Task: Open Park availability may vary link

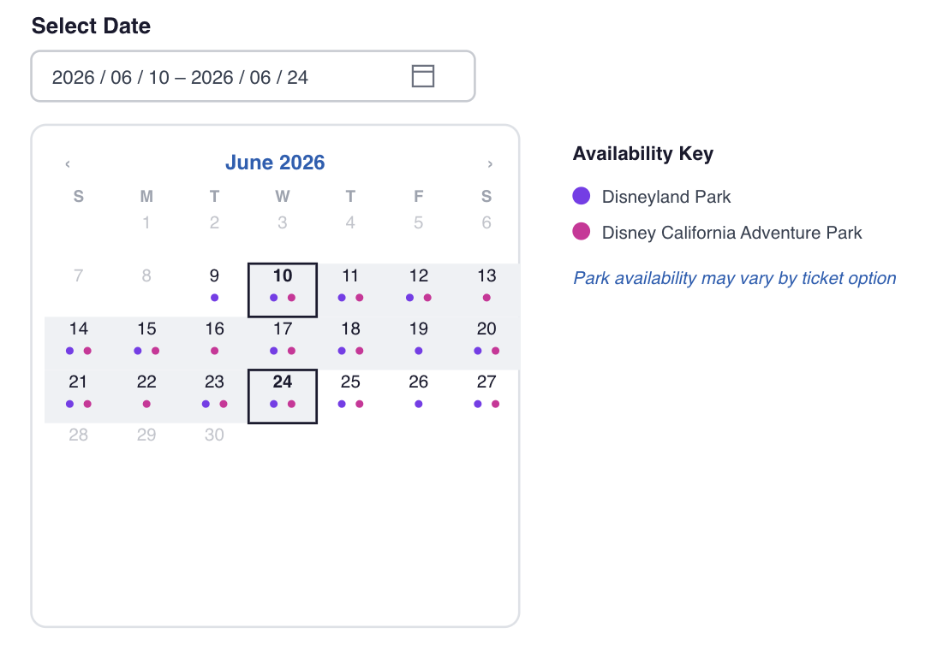Action: click(734, 278)
